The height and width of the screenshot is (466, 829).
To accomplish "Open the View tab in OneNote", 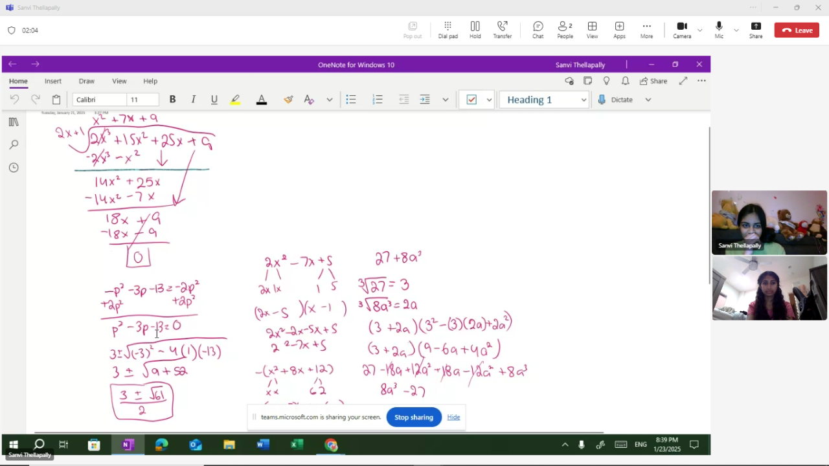I will click(x=119, y=81).
